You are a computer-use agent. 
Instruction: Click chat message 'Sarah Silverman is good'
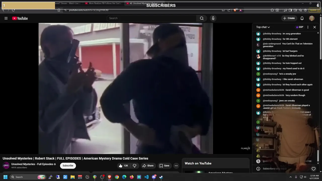click(x=297, y=90)
